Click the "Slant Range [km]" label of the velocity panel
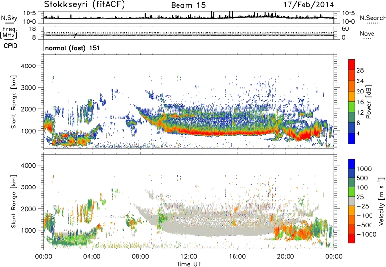Viewport: 386px width, 267px height. (x=14, y=201)
